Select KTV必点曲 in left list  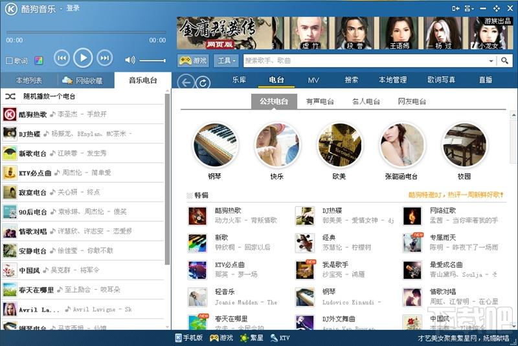[x=83, y=173]
